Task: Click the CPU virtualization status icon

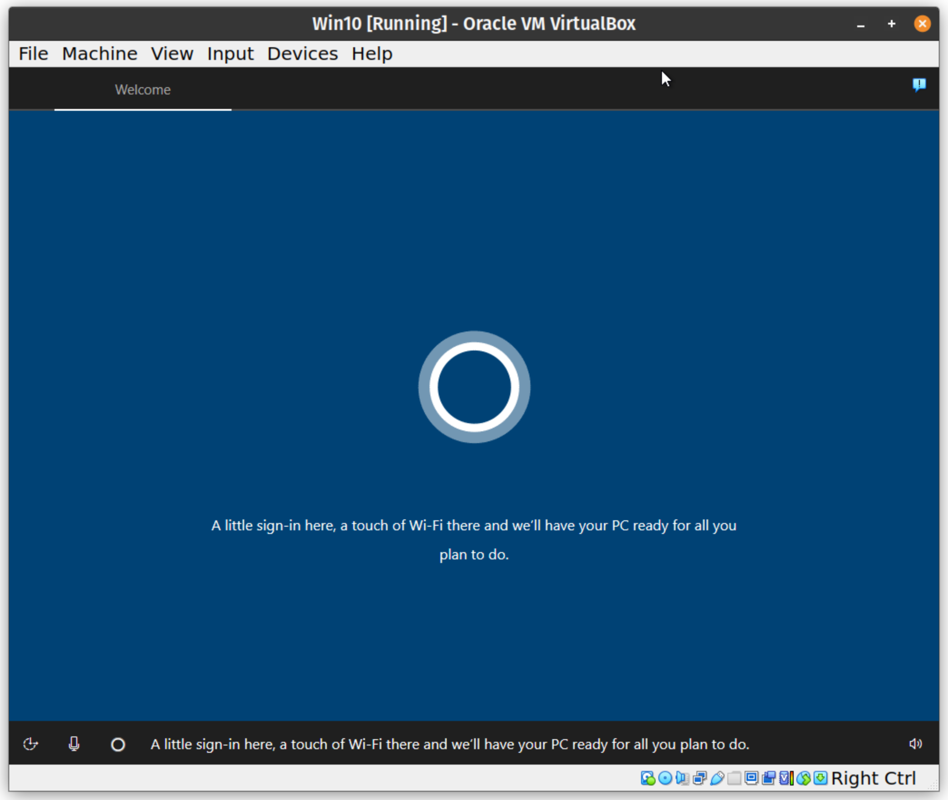Action: (786, 778)
